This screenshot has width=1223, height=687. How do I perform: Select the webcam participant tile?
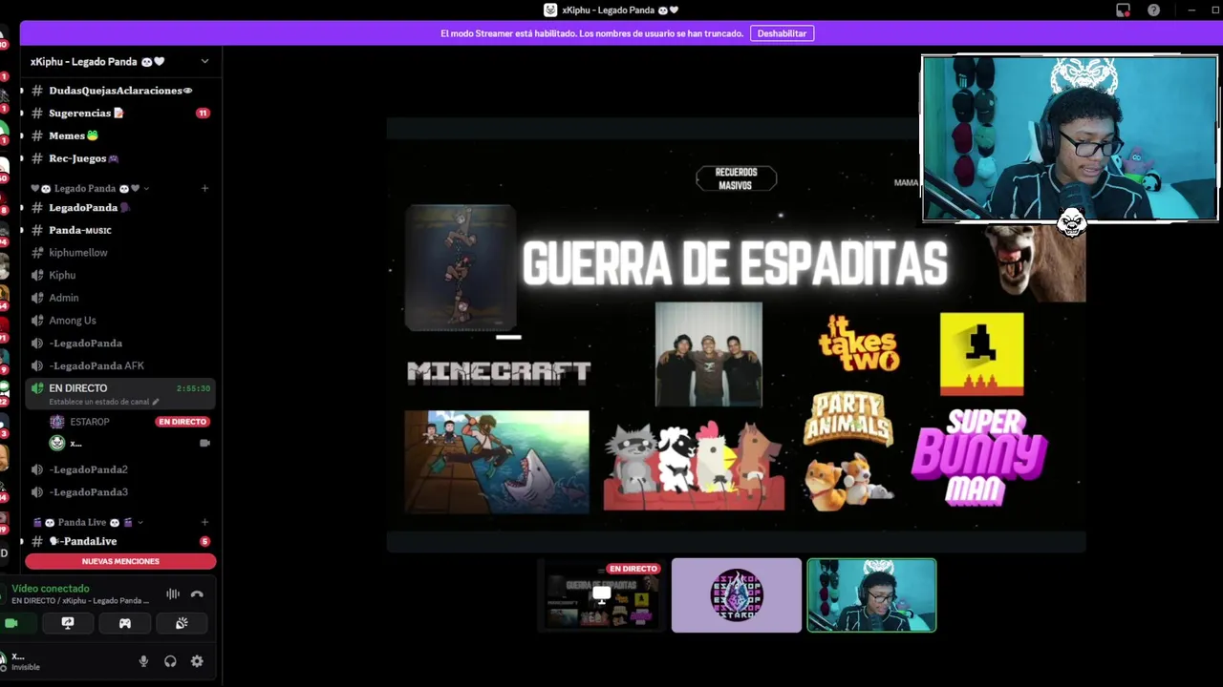[x=871, y=595]
